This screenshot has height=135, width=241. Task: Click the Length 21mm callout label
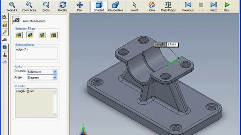tap(166, 45)
